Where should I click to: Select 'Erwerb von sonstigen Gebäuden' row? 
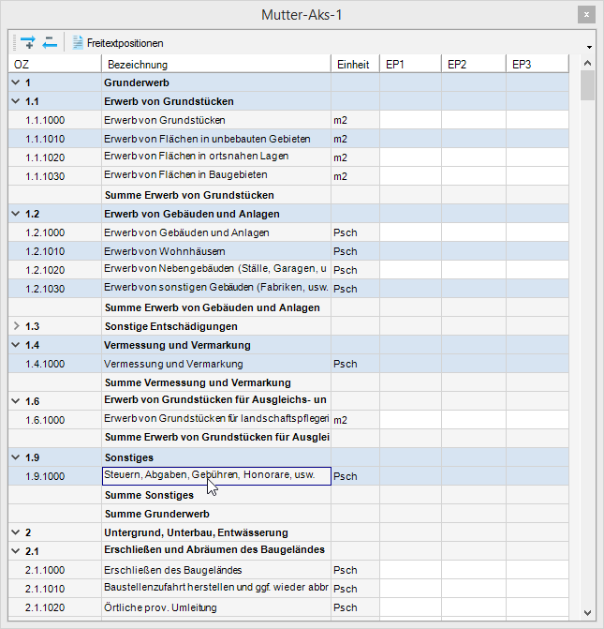[288, 289]
